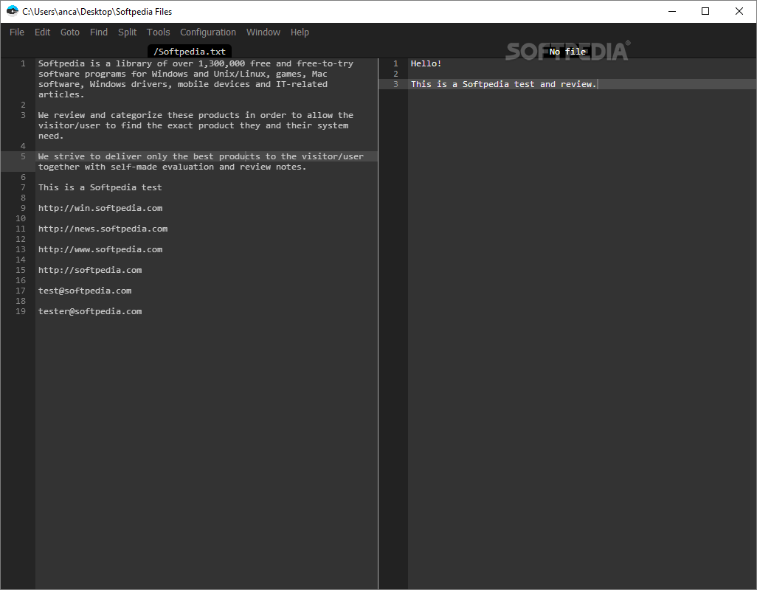Open the File menu

point(17,32)
